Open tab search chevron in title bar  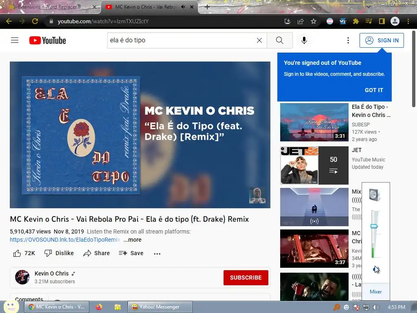click(369, 7)
